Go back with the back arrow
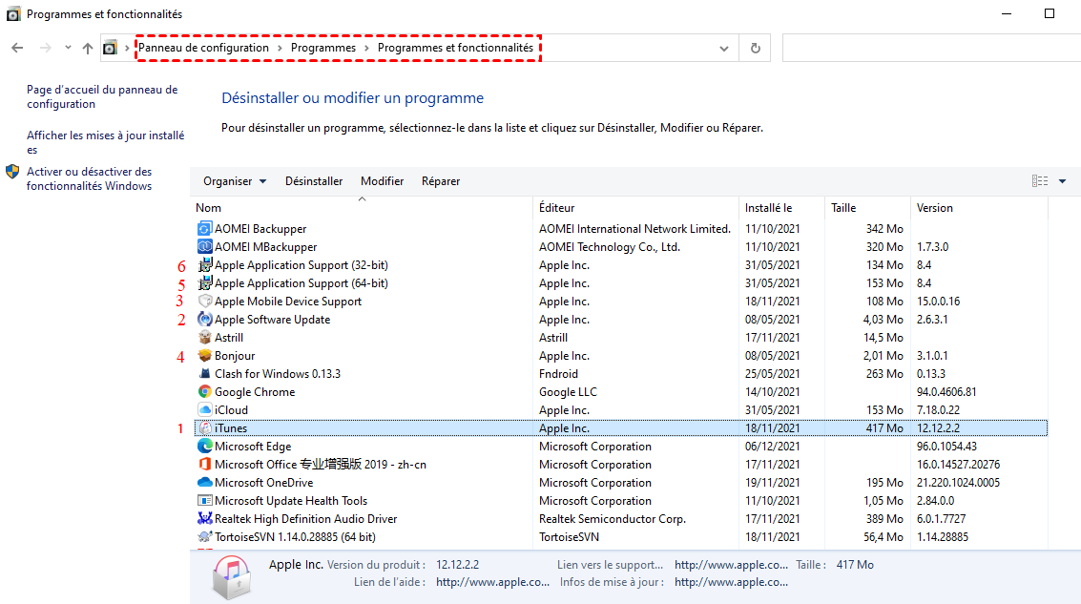 17,48
